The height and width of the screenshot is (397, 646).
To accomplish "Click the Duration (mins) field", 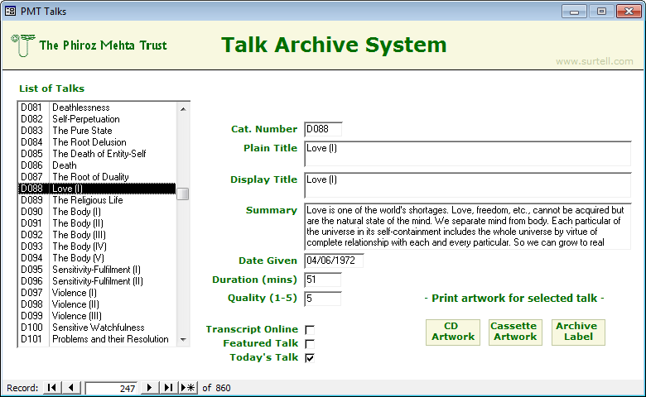I will (323, 280).
